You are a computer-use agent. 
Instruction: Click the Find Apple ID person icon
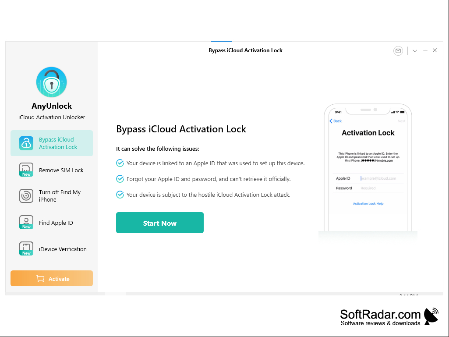[26, 222]
